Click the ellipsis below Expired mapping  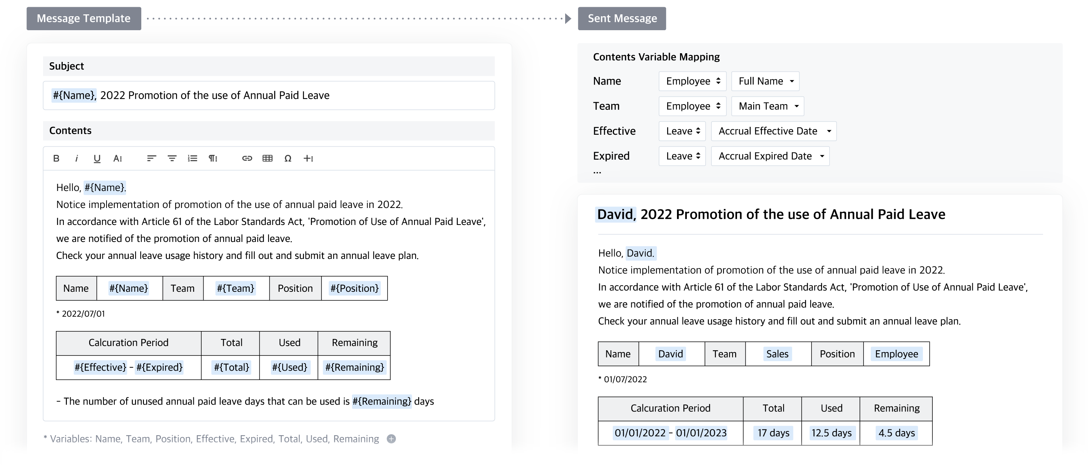[x=597, y=172]
